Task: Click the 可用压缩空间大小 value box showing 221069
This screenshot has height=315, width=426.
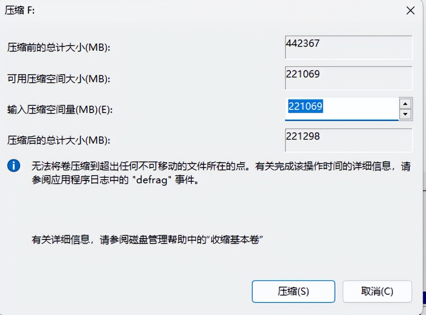Action: [348, 77]
